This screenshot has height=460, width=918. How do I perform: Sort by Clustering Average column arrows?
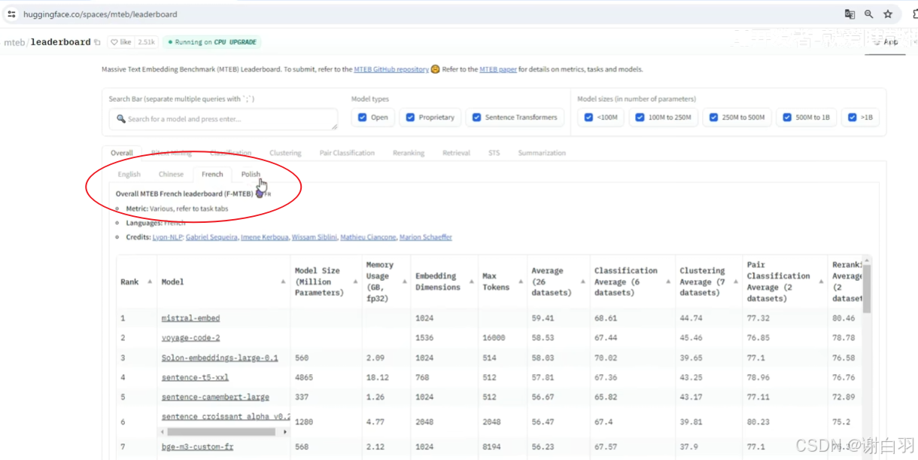tap(735, 282)
